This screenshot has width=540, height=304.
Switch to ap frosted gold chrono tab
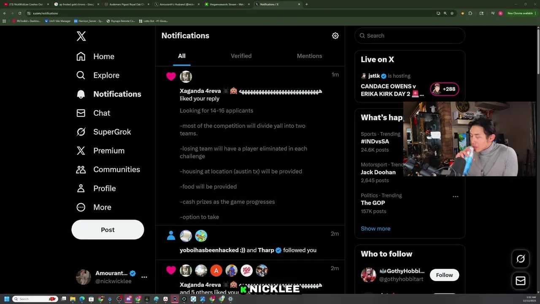pyautogui.click(x=77, y=4)
